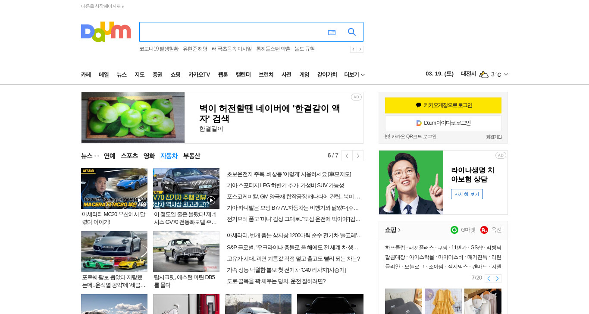Show previous trending search keywords
589x314 pixels.
pyautogui.click(x=353, y=49)
